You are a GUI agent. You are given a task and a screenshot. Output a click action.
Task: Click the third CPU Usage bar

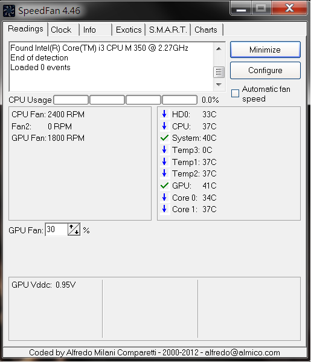(144, 100)
